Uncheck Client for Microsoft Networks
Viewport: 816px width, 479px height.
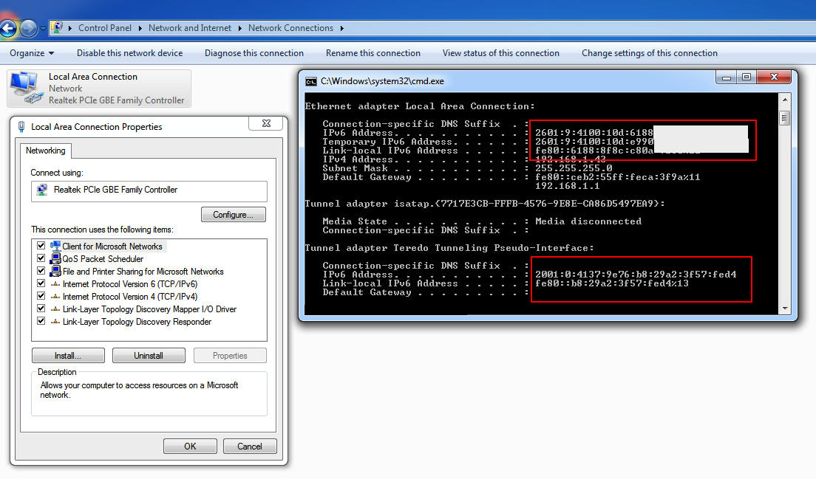pos(41,245)
